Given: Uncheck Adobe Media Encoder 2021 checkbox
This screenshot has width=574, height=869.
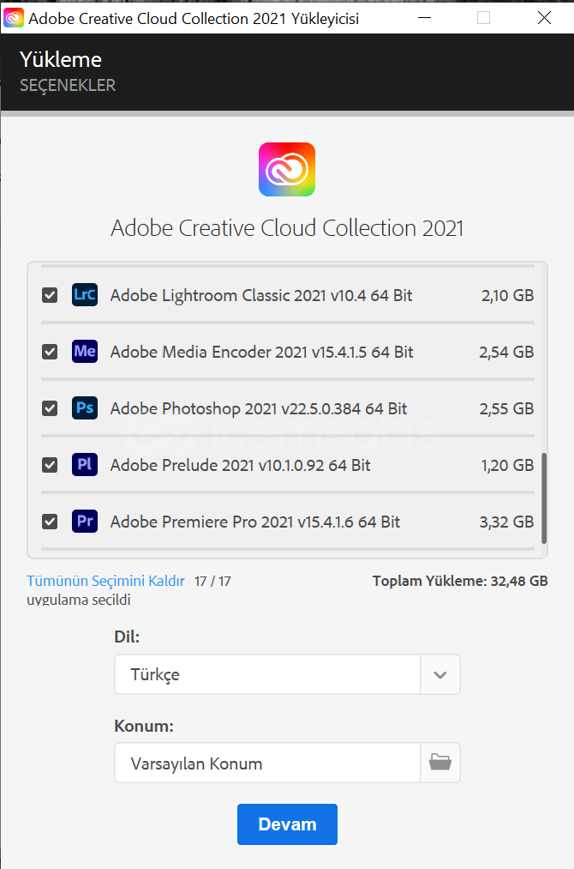Looking at the screenshot, I should pyautogui.click(x=50, y=352).
